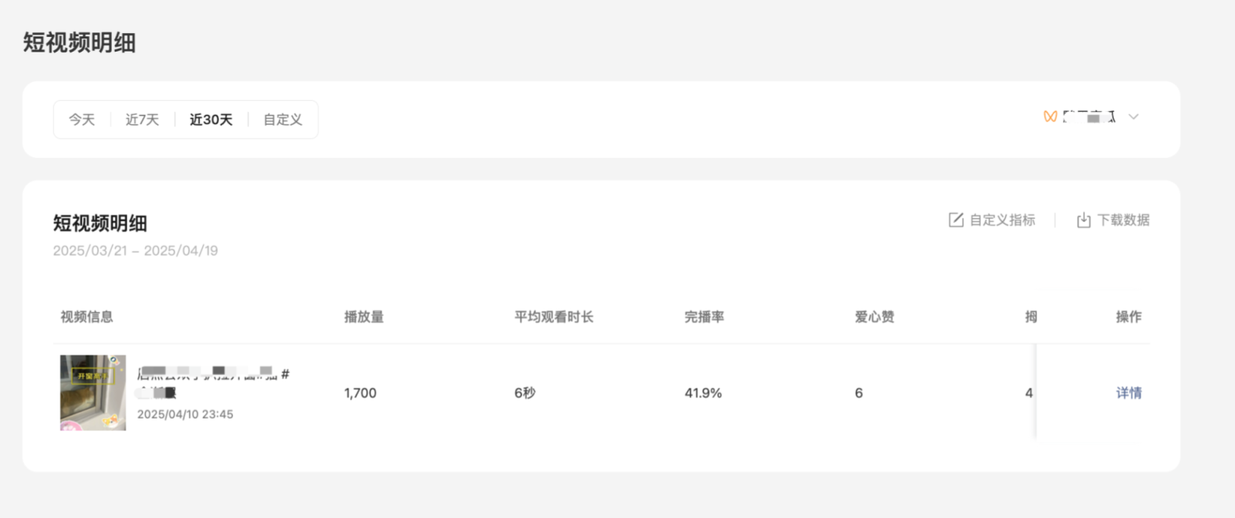Image resolution: width=1235 pixels, height=518 pixels.
Task: Expand the account selector chevron
Action: point(1133,117)
